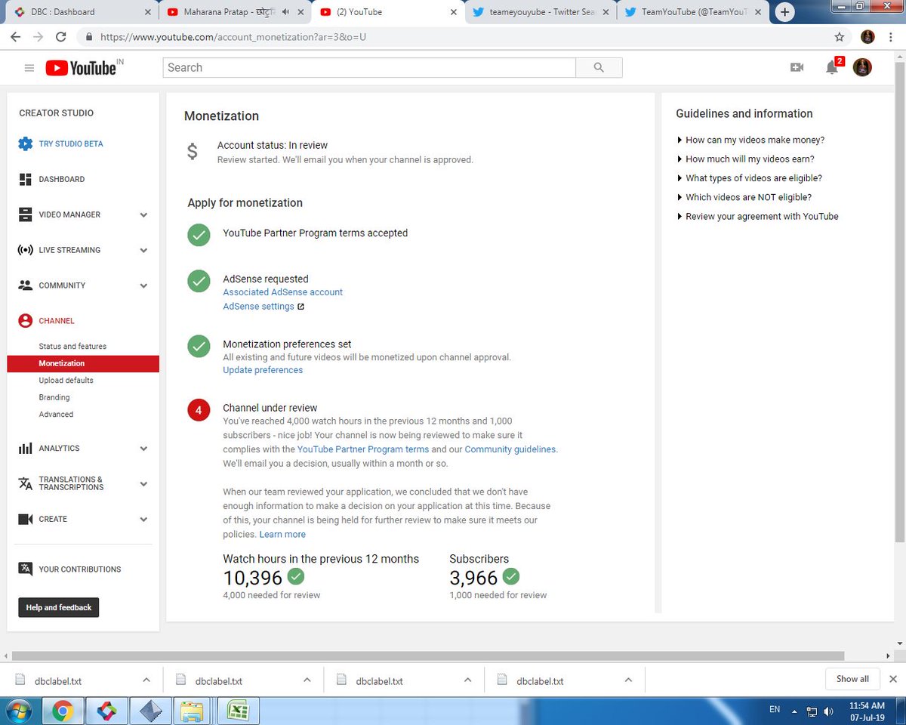
Task: Open the hamburger guide menu
Action: tap(29, 68)
